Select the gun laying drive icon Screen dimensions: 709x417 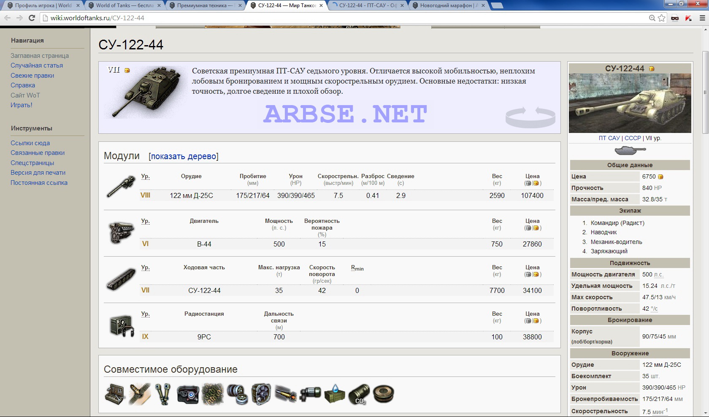click(310, 394)
